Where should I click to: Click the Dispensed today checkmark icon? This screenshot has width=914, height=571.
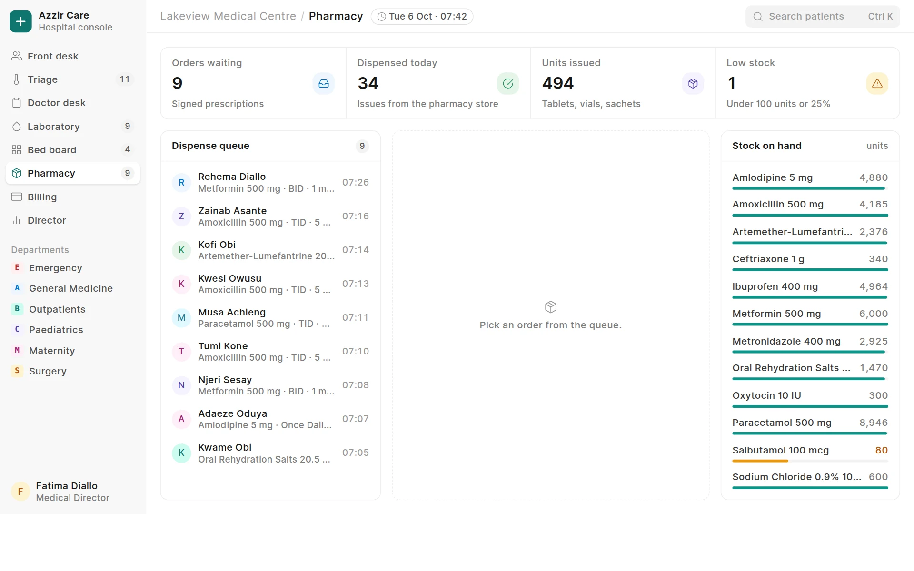[x=508, y=84]
